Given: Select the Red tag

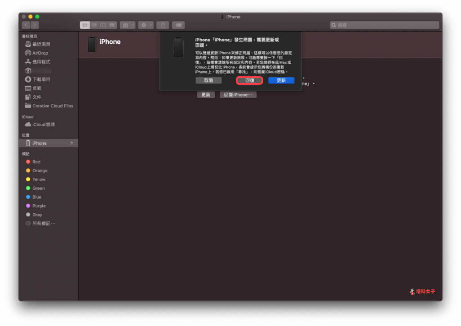Looking at the screenshot, I should click(49, 162).
